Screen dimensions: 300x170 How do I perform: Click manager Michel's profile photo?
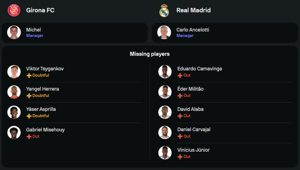tap(14, 32)
